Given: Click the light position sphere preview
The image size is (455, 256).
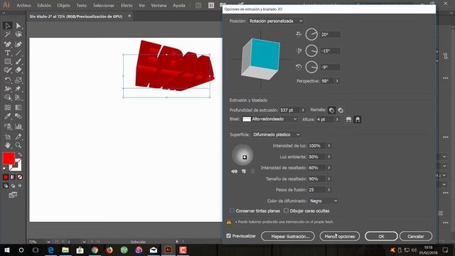Looking at the screenshot, I should pos(242,155).
